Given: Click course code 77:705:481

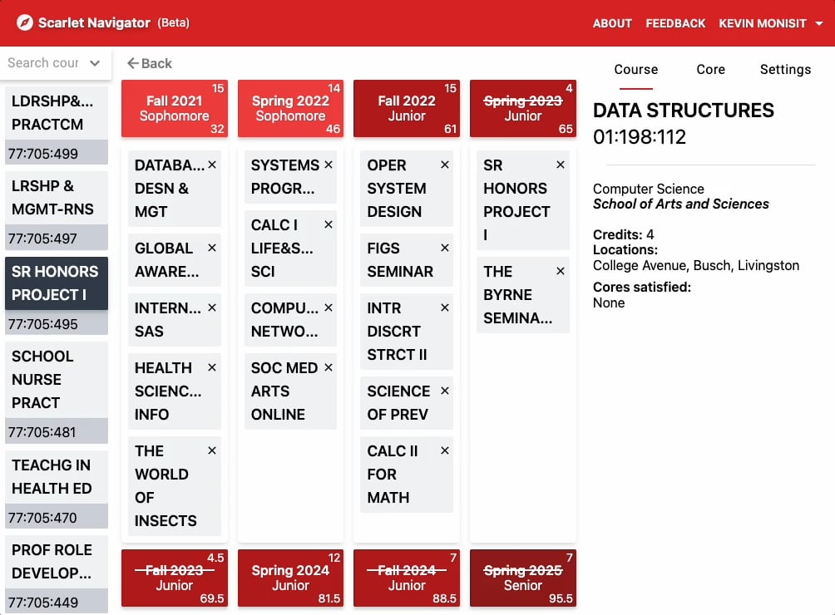Looking at the screenshot, I should click(43, 432).
